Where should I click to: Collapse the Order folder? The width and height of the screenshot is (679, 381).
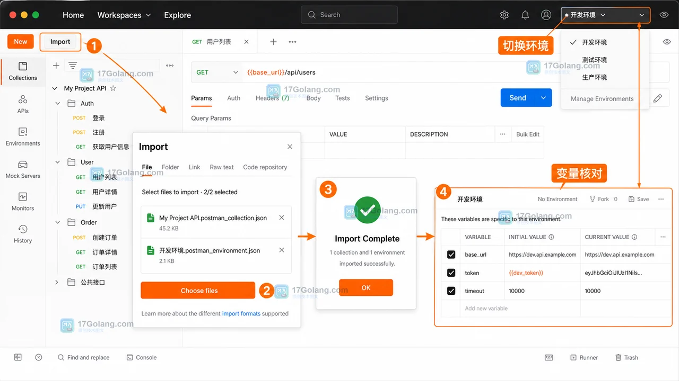[x=58, y=222]
